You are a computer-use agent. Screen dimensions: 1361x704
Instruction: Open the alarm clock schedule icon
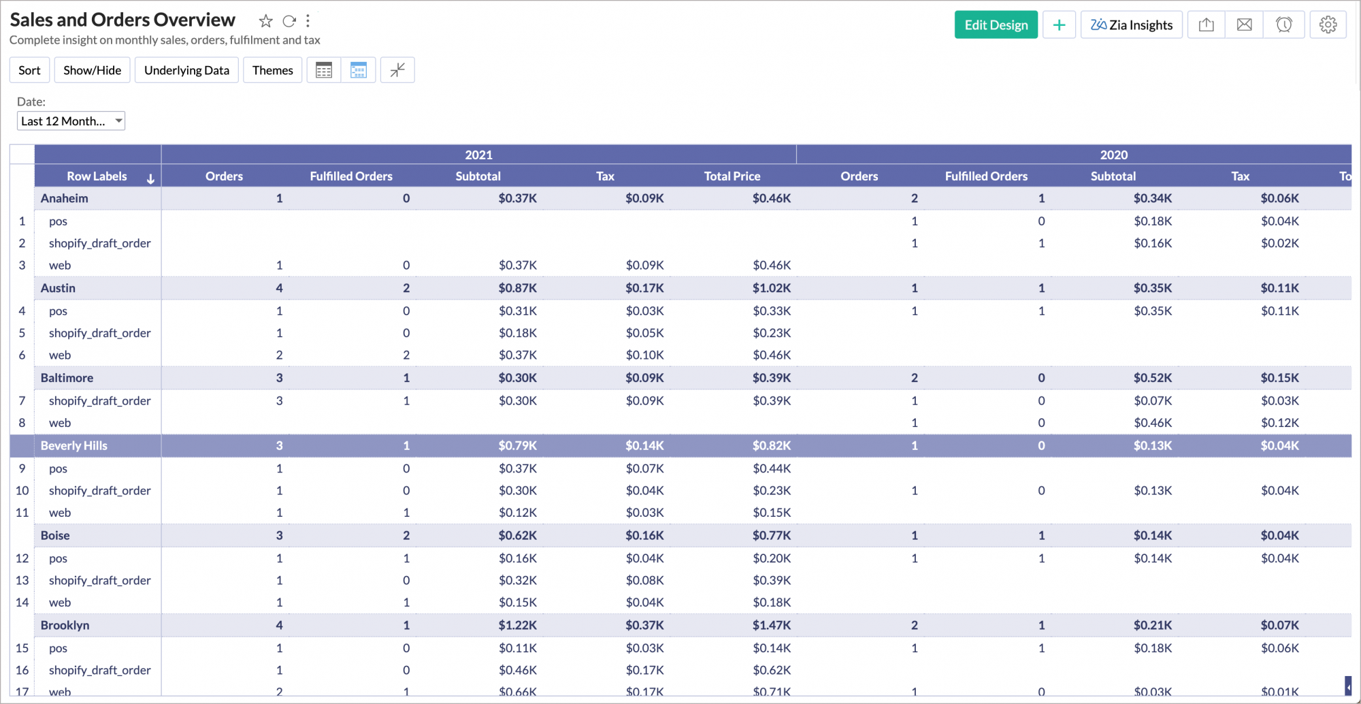pos(1283,25)
